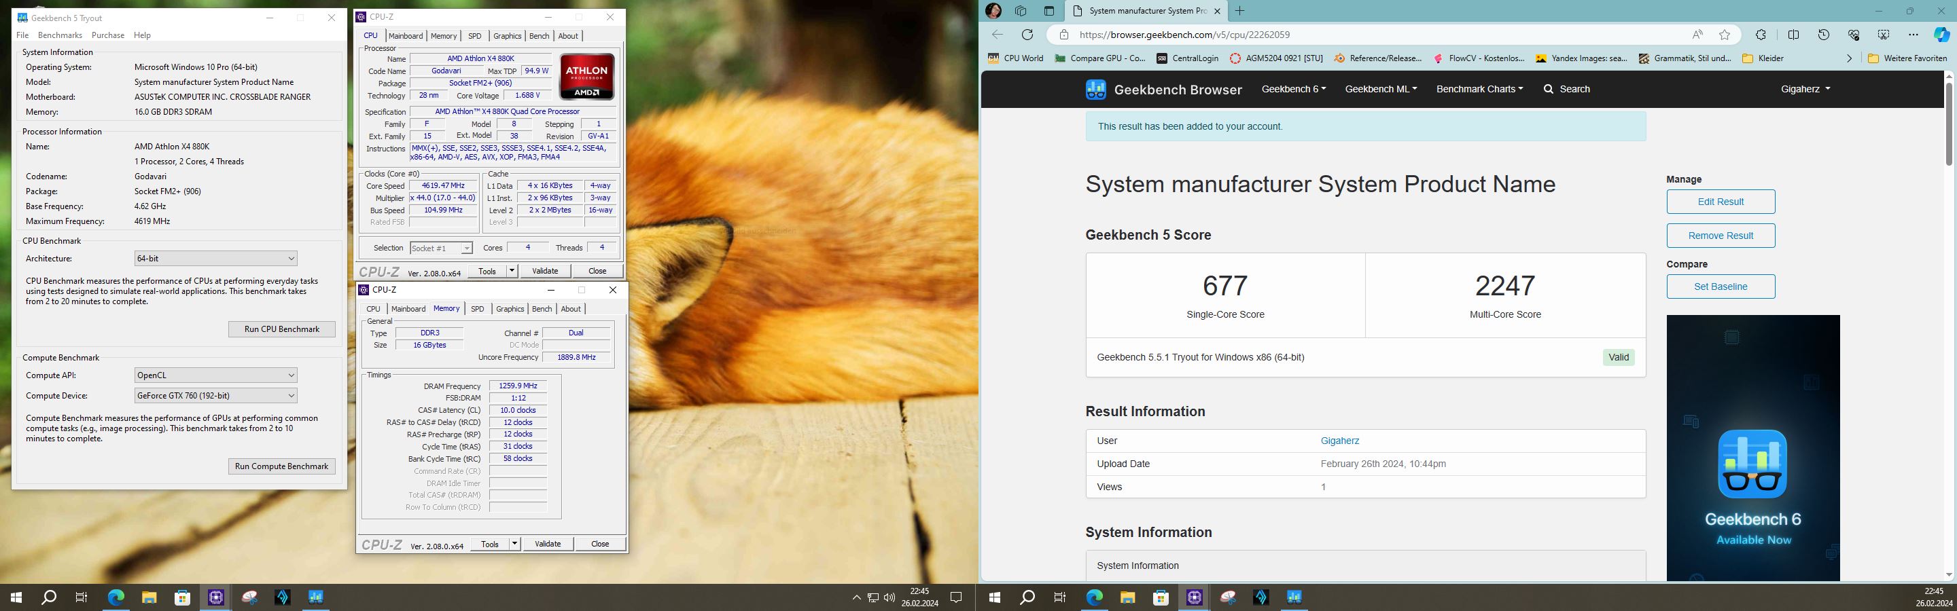Expand the Architecture 64-bit dropdown
Image resolution: width=1957 pixels, height=611 pixels.
(216, 258)
